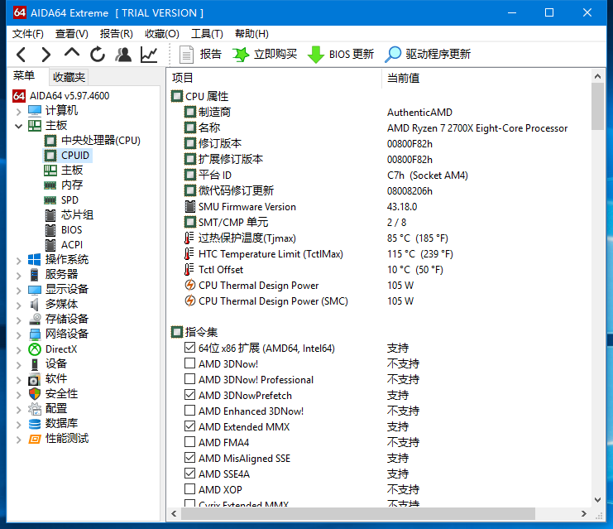Image resolution: width=613 pixels, height=529 pixels.
Task: Select the AIDA64 v5.97.4600 root node
Action: 62,96
